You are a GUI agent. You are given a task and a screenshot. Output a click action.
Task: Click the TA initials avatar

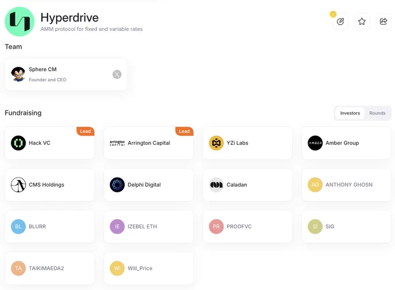(x=19, y=268)
